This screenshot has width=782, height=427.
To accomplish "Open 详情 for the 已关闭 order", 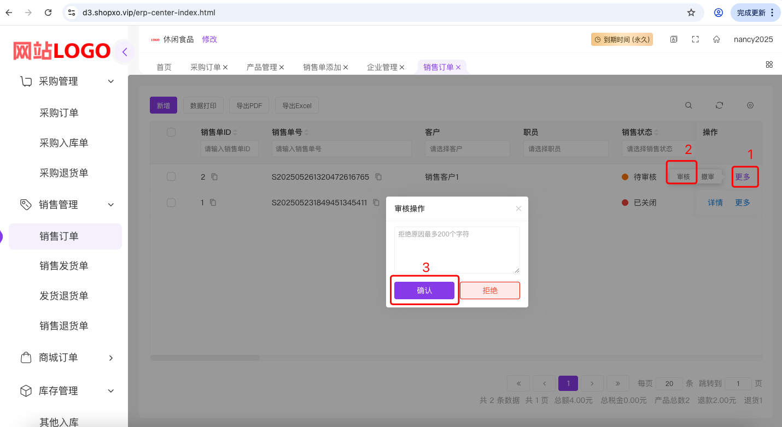I will coord(715,203).
